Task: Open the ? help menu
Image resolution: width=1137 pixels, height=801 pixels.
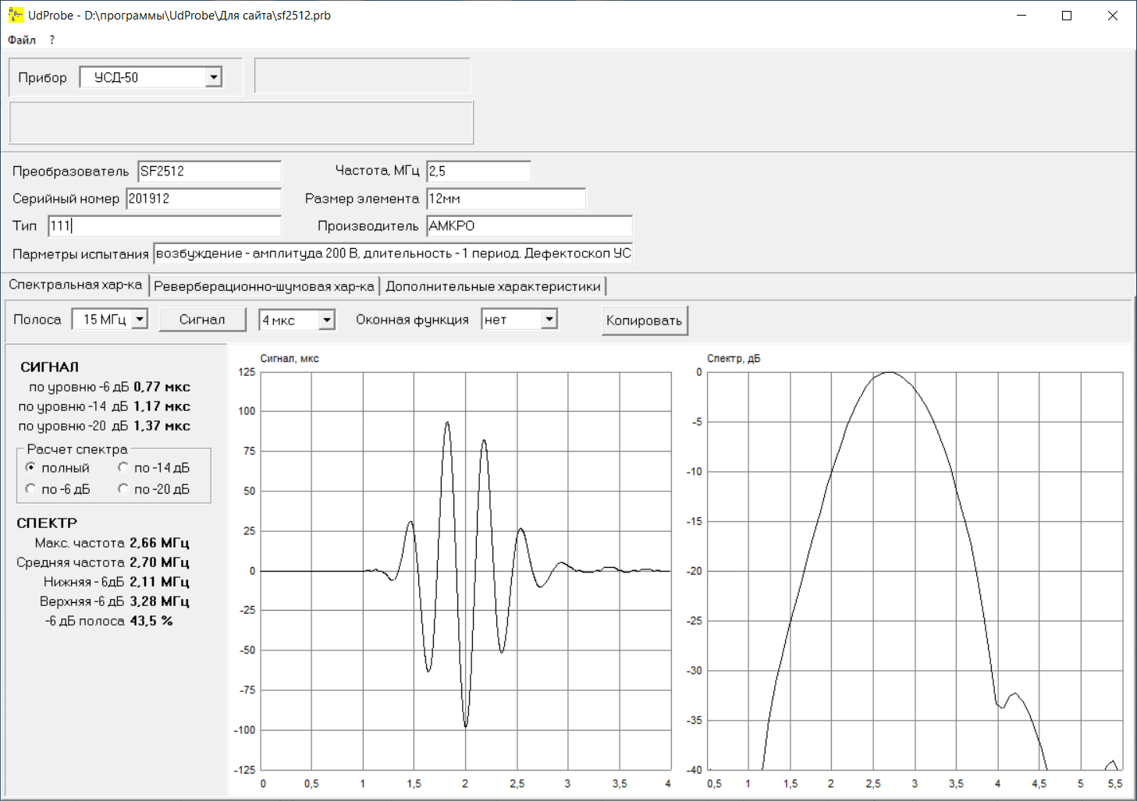Action: pos(52,40)
